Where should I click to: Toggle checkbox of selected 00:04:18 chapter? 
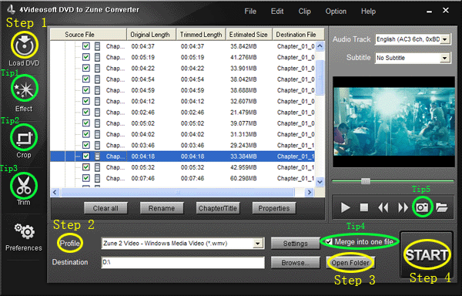[x=86, y=156]
